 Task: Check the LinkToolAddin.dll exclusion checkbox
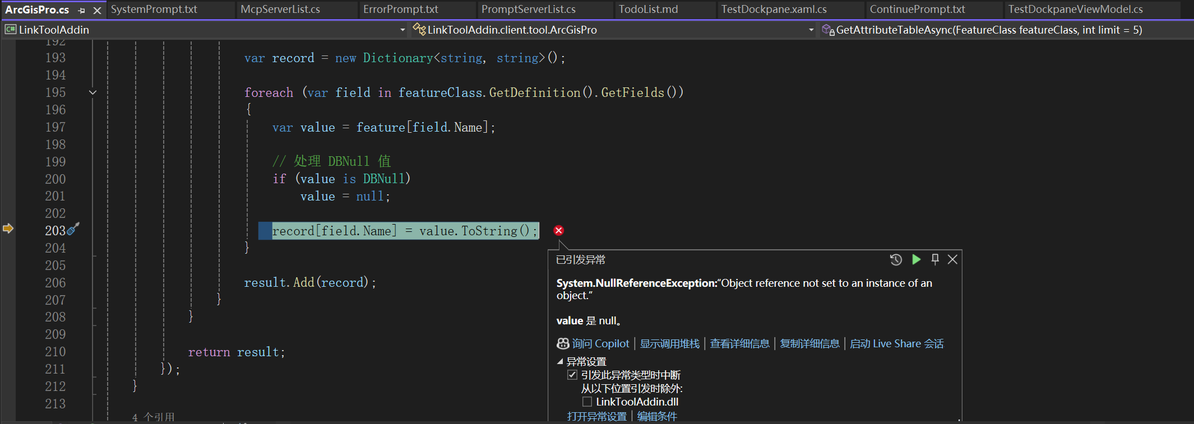(x=587, y=402)
